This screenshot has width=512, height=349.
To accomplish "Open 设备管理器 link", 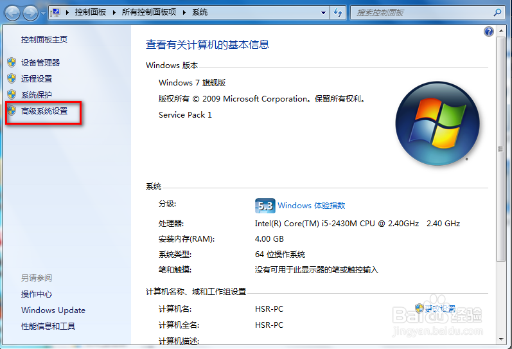I will click(x=40, y=63).
